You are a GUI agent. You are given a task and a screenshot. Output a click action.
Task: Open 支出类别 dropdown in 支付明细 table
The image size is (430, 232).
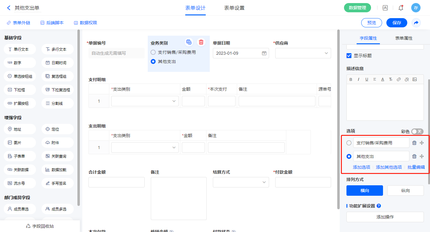click(x=145, y=101)
